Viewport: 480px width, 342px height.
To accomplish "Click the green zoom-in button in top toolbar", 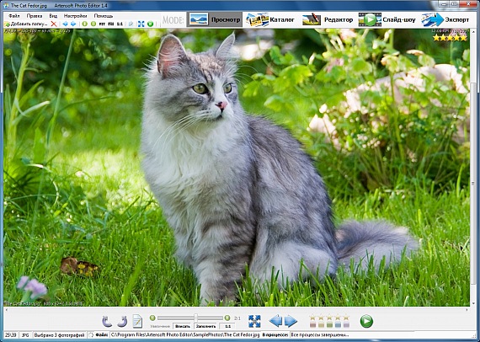I will [84, 24].
